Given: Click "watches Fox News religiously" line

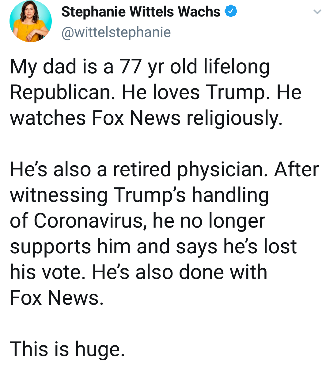Looking at the screenshot, I should (x=146, y=118).
